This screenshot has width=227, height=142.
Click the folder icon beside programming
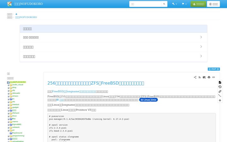(x=11, y=136)
